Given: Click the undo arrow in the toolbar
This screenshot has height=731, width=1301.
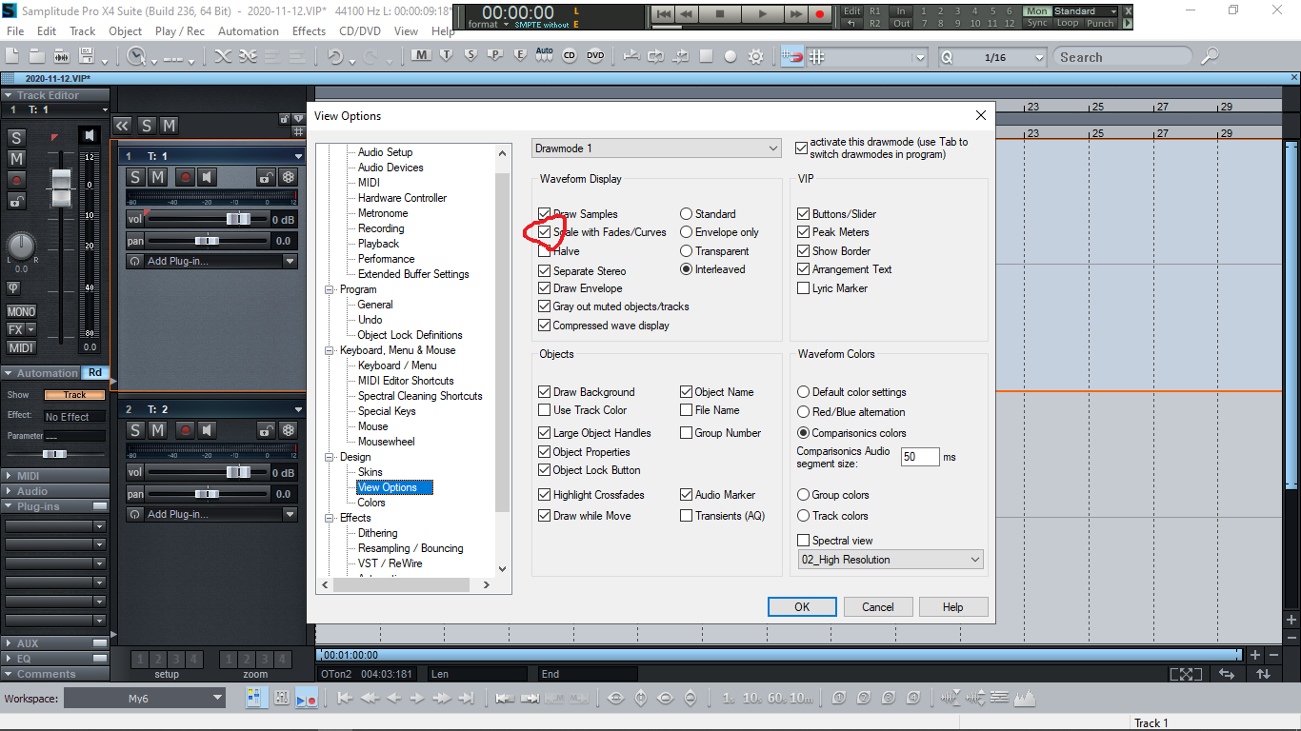Looking at the screenshot, I should click(335, 57).
